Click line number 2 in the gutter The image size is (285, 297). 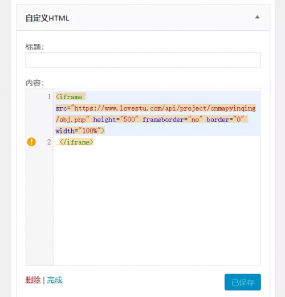(49, 142)
